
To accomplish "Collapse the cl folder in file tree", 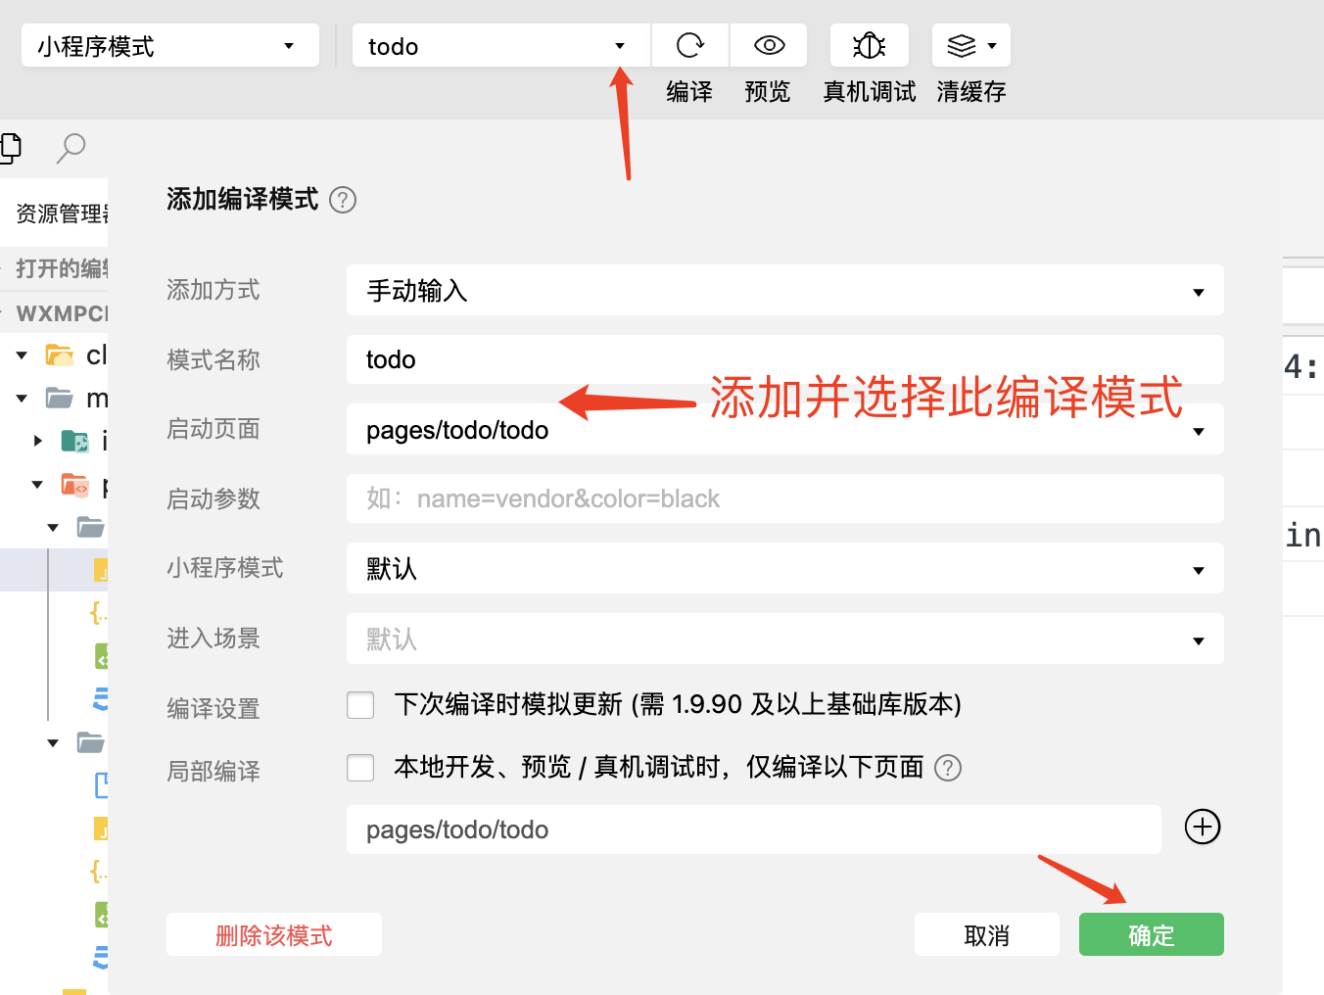I will click(x=22, y=355).
